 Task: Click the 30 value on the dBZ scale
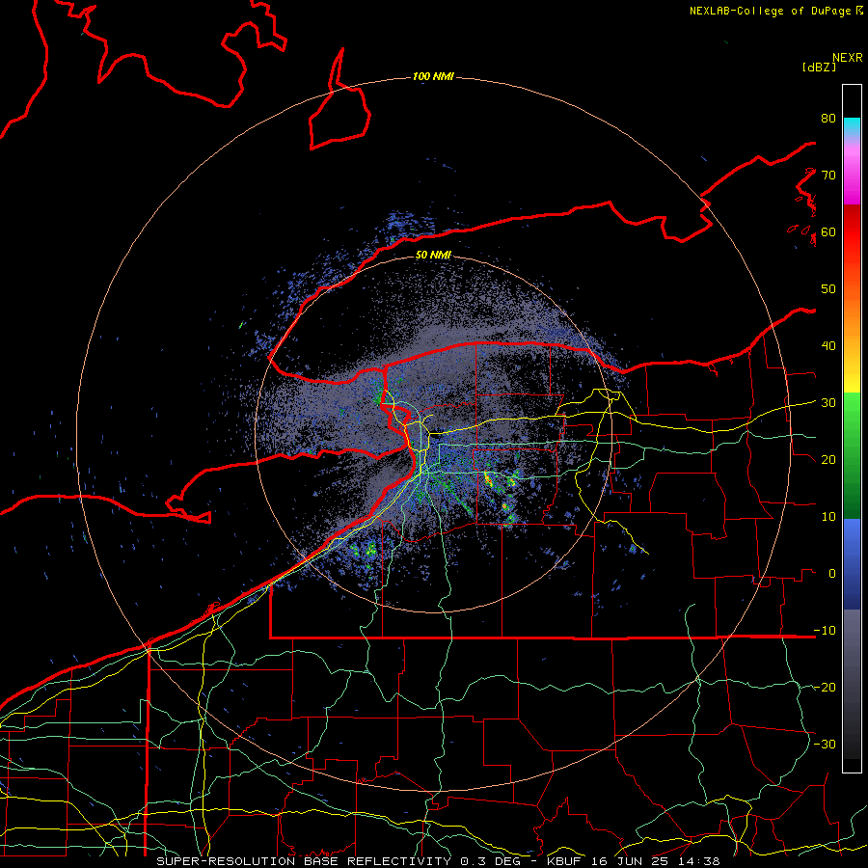(828, 403)
